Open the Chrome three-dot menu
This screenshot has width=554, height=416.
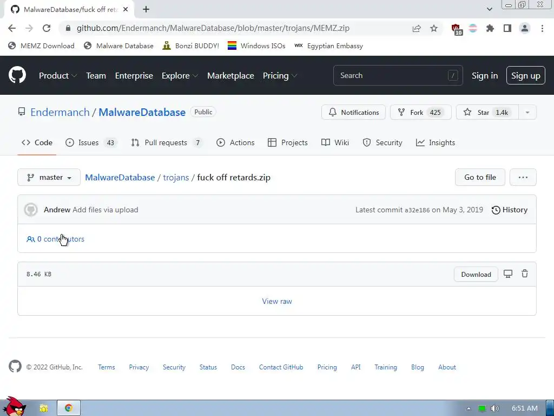coord(542,28)
